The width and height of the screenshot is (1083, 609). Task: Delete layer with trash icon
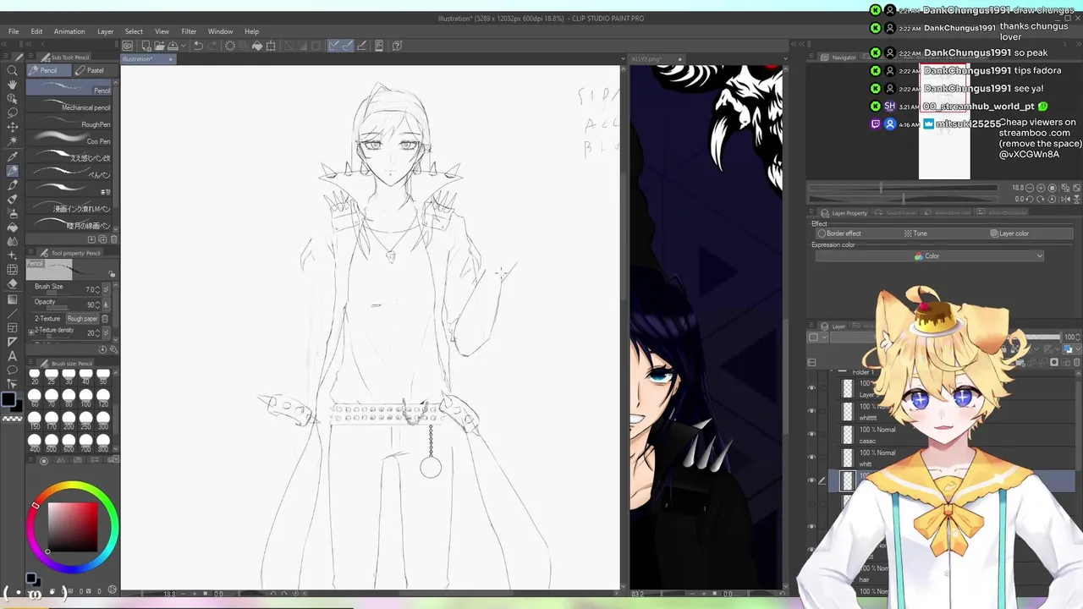coord(1076,362)
